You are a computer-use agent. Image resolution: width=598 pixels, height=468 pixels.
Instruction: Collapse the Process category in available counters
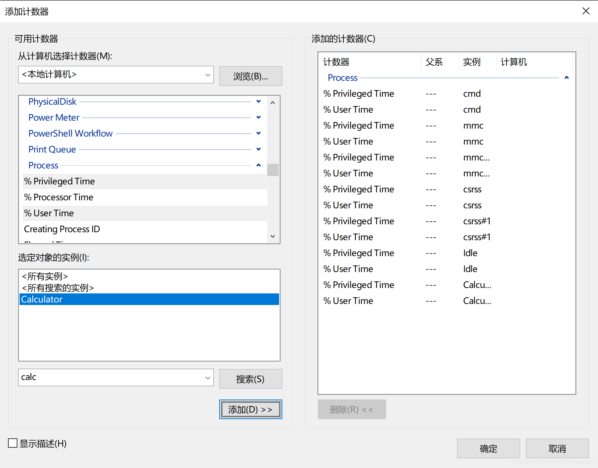pyautogui.click(x=258, y=165)
